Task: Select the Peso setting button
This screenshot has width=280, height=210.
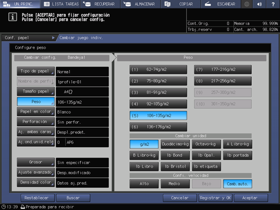Action: pos(36,102)
